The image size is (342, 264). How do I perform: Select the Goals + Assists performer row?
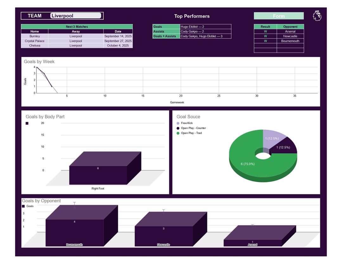192,36
